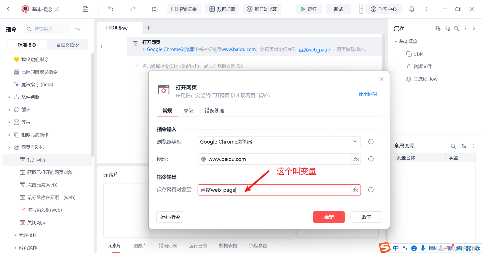Toggle the Chinese input mode indicator
Image resolution: width=482 pixels, height=253 pixels.
(x=396, y=248)
